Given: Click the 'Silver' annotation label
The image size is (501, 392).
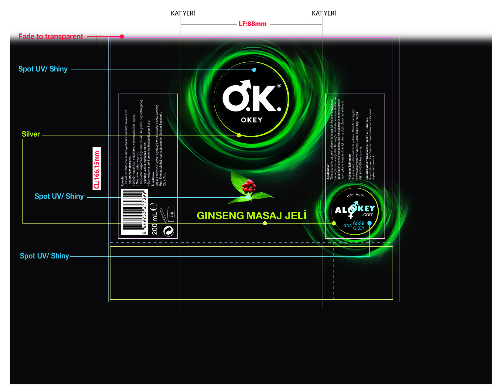Looking at the screenshot, I should (x=31, y=134).
